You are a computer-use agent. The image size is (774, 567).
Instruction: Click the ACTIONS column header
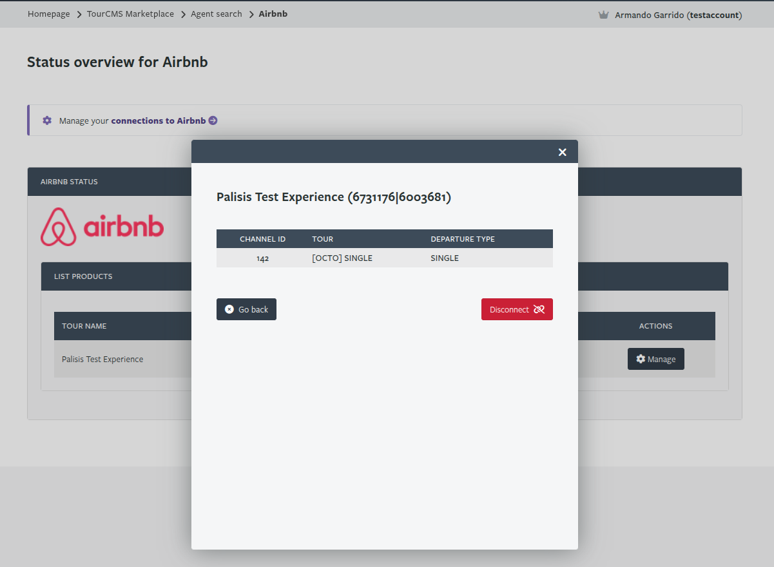pos(655,326)
